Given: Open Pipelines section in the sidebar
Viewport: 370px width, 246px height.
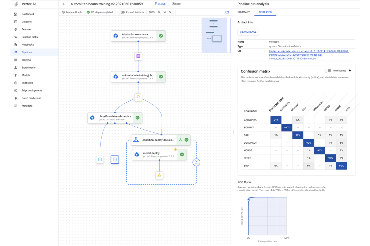Looking at the screenshot, I should click(x=26, y=52).
